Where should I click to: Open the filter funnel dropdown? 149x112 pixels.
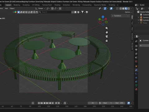tap(83, 12)
